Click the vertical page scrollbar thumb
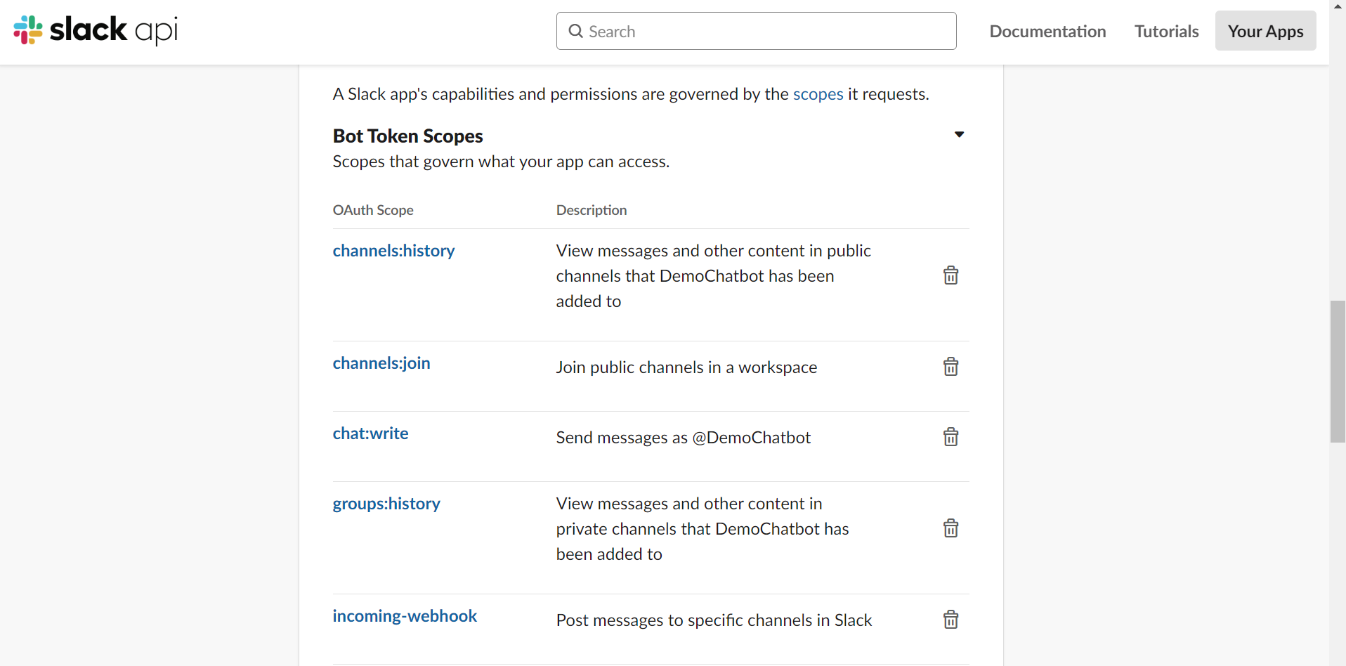The image size is (1346, 666). [1338, 371]
